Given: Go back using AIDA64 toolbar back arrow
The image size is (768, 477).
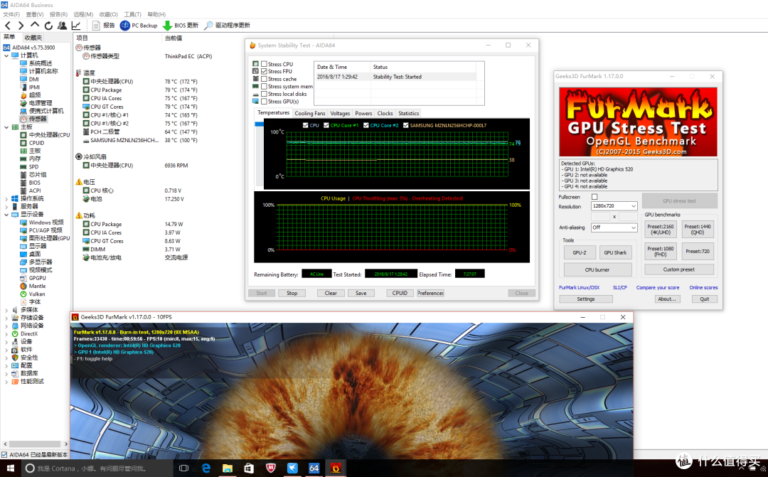Looking at the screenshot, I should tap(8, 26).
